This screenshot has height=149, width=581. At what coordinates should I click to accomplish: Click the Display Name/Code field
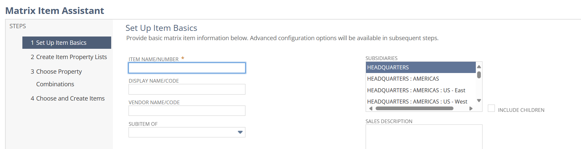tap(187, 89)
